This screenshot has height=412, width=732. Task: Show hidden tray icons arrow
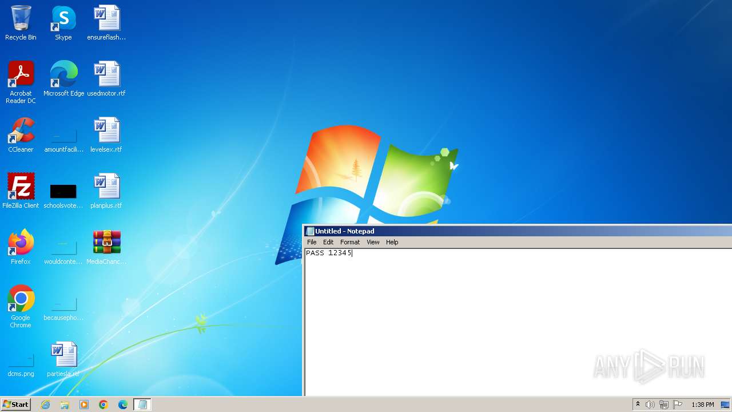coord(638,405)
